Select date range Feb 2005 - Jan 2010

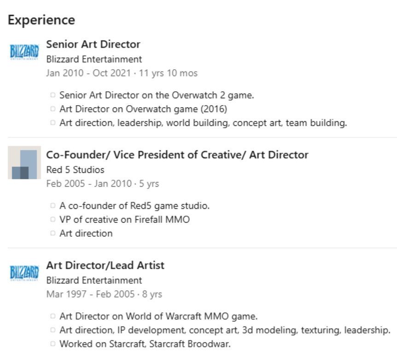(89, 183)
